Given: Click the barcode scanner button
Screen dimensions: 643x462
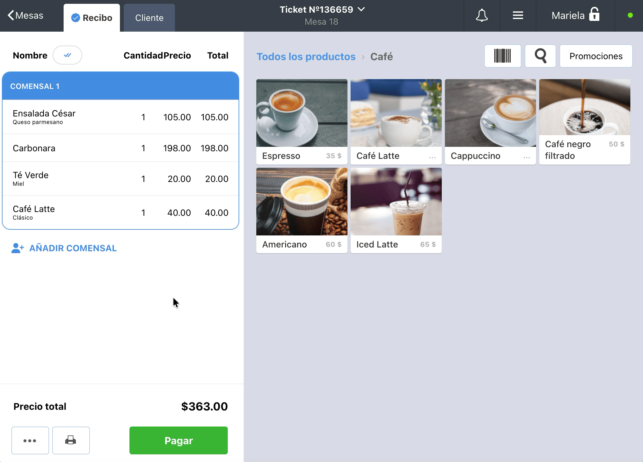Looking at the screenshot, I should (x=503, y=56).
